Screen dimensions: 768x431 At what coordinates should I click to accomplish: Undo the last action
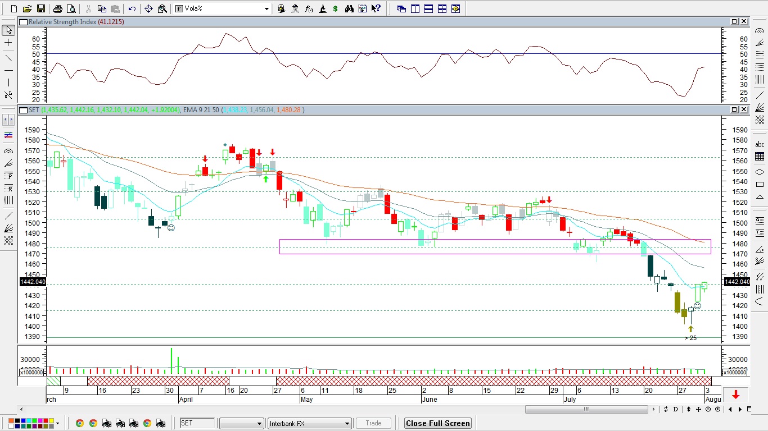pos(132,8)
